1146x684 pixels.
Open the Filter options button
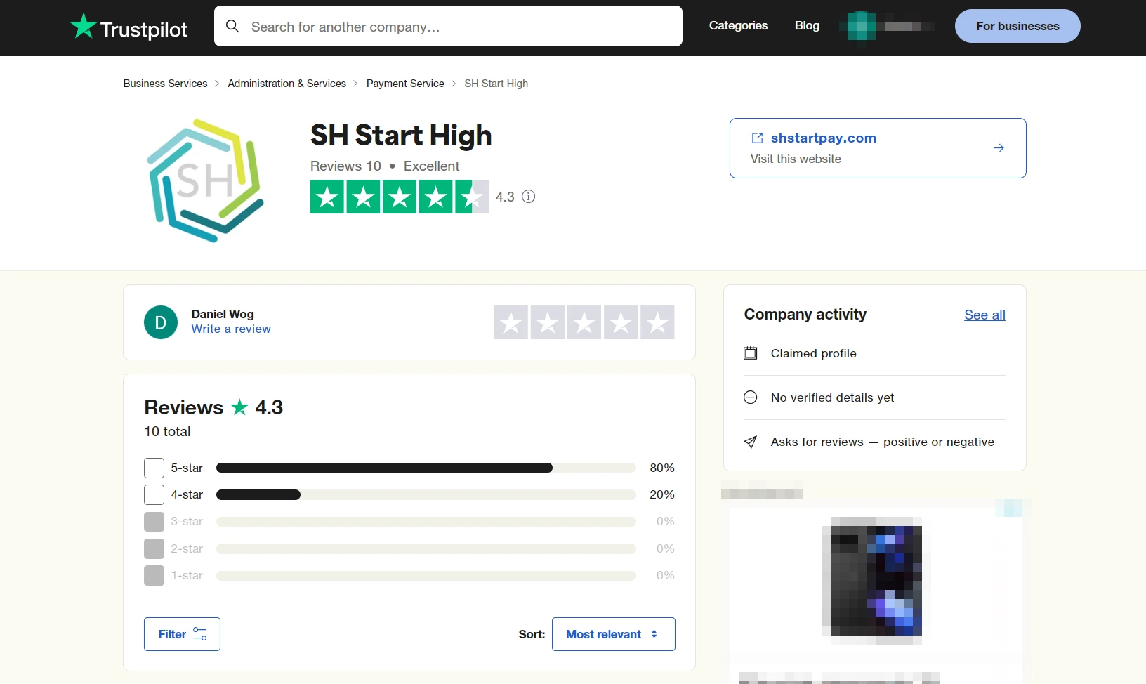(182, 634)
